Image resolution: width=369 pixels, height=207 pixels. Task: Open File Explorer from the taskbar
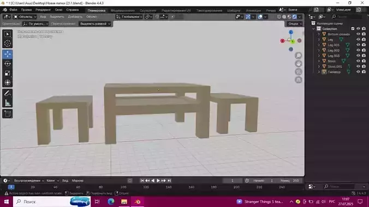(124, 202)
